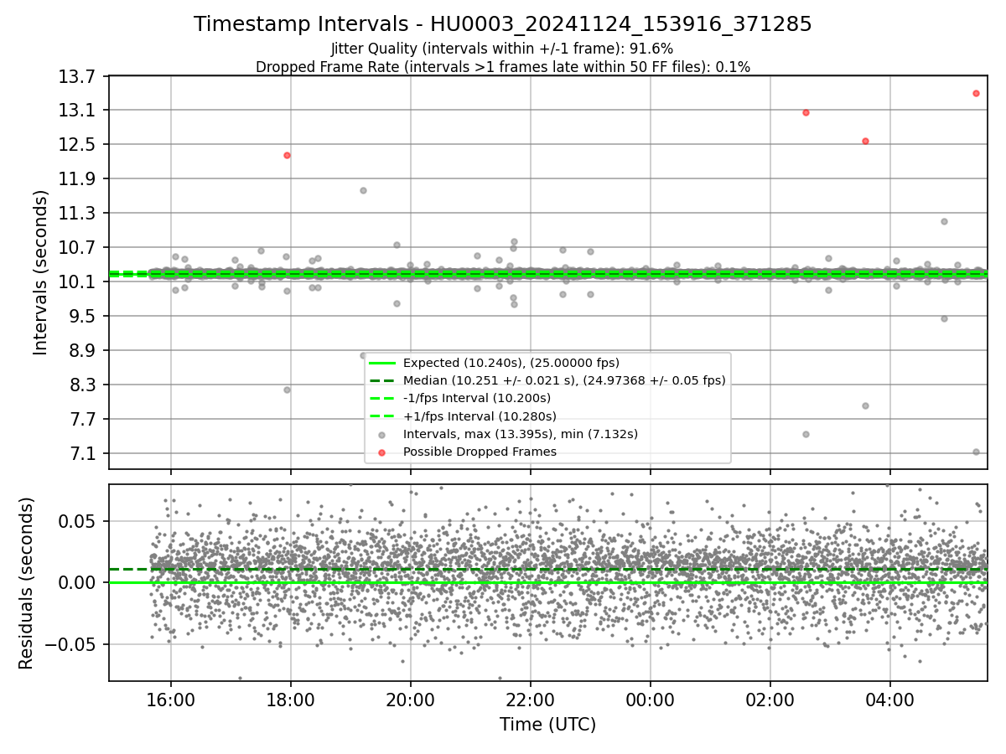Click the red marker in the legend

(x=381, y=452)
